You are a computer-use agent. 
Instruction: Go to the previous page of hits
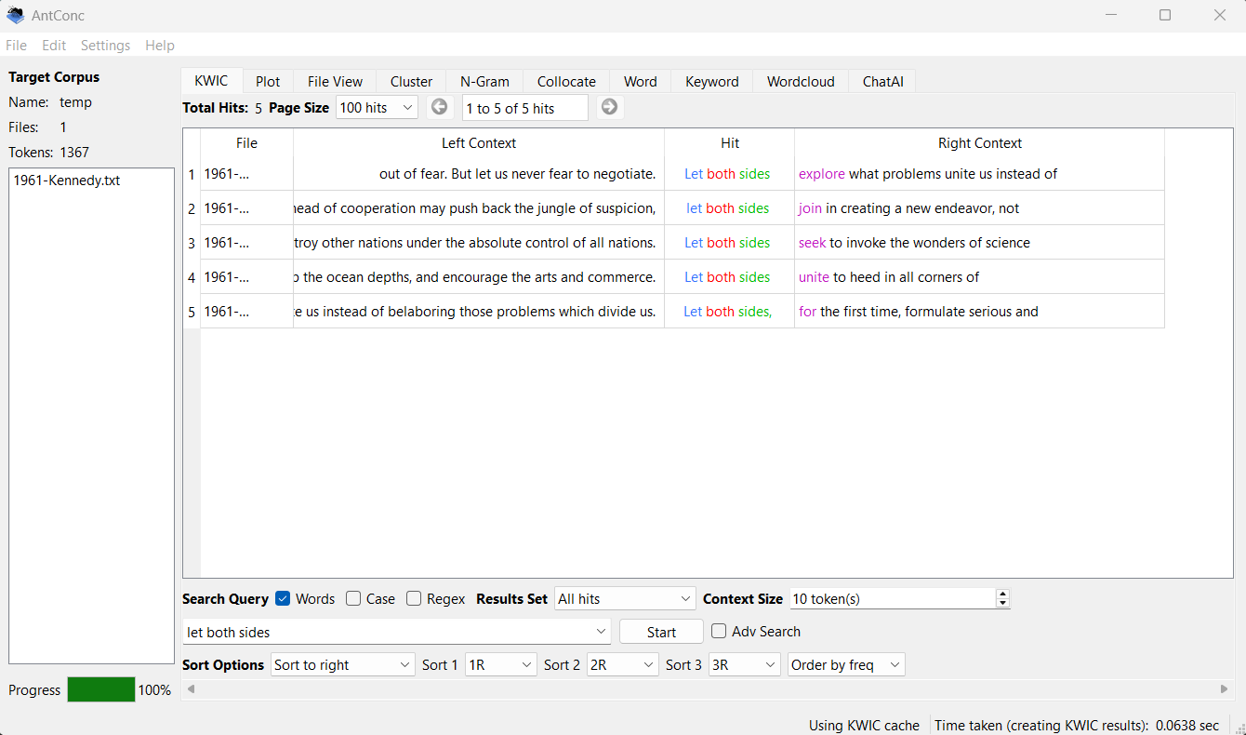click(x=440, y=107)
